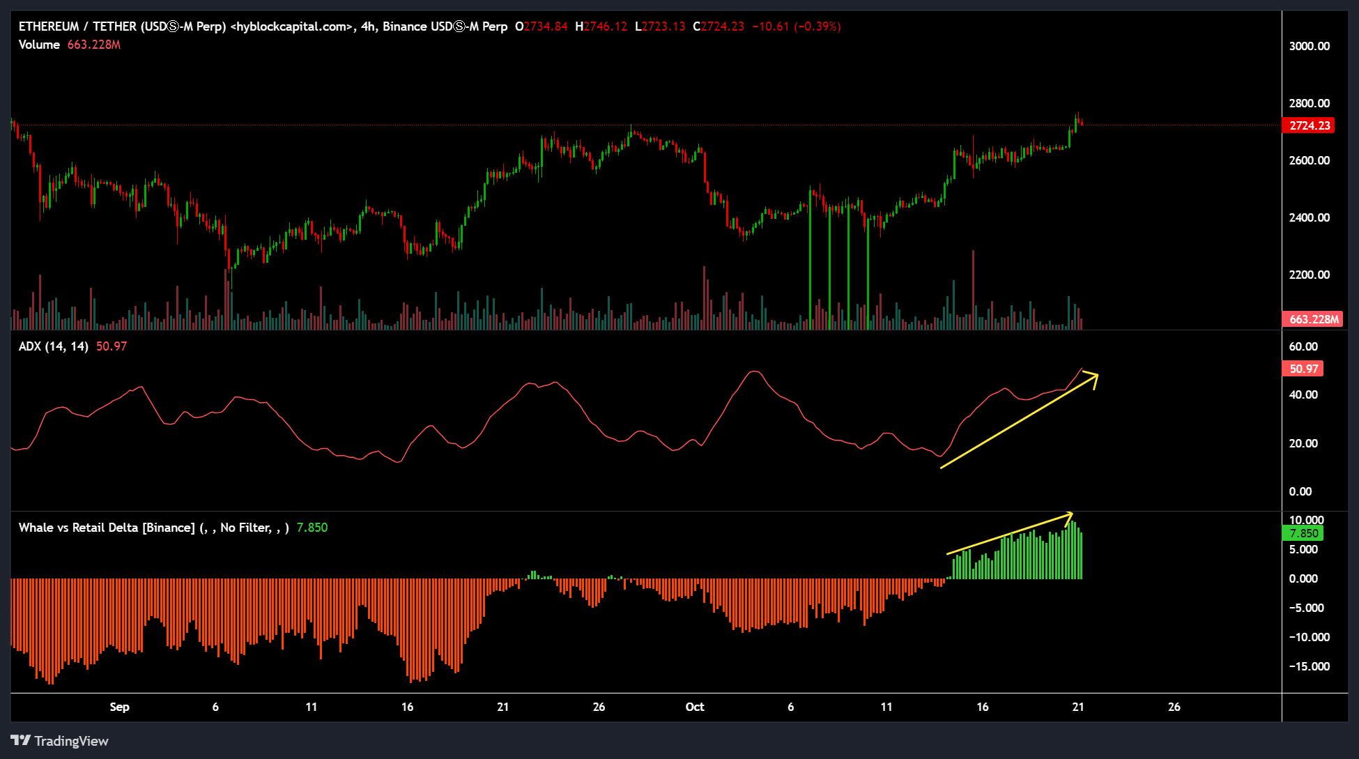Click the TradingView logo

(x=60, y=741)
